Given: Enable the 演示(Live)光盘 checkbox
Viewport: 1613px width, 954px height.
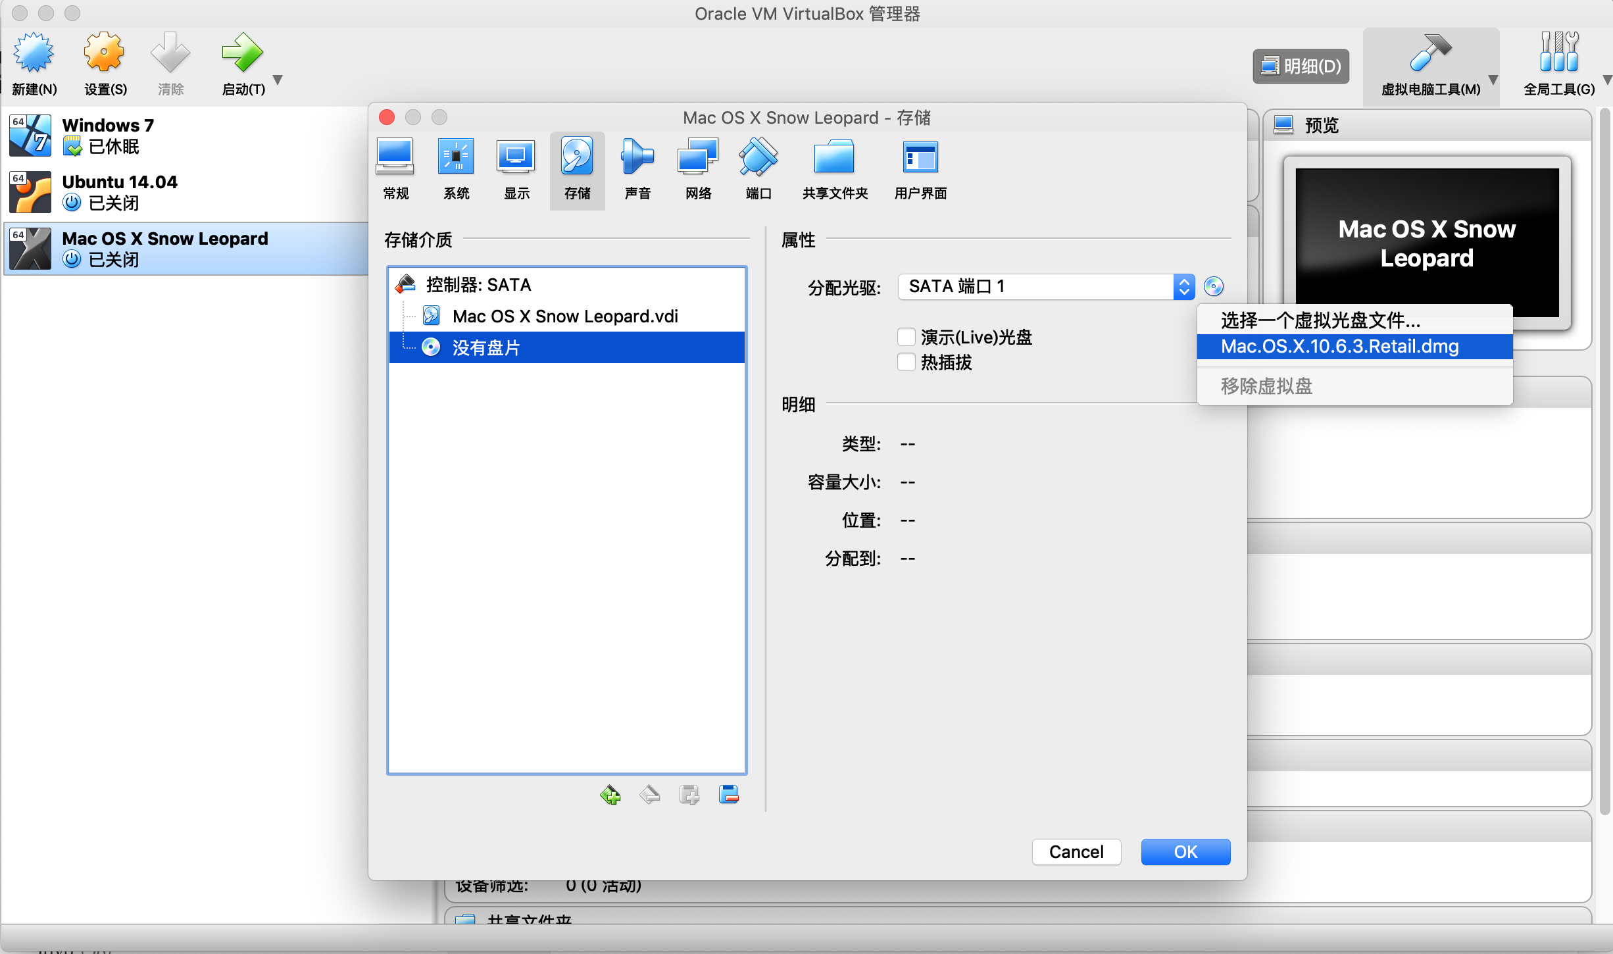Looking at the screenshot, I should (x=906, y=337).
